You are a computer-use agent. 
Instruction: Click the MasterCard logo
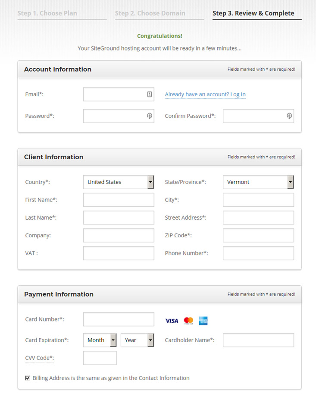point(188,321)
